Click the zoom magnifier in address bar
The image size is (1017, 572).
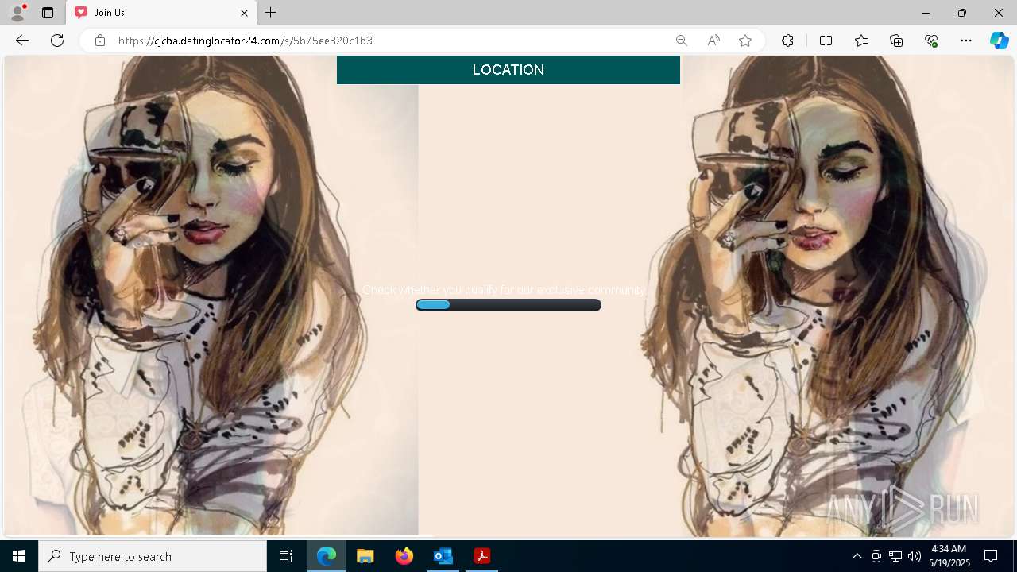[x=682, y=41]
